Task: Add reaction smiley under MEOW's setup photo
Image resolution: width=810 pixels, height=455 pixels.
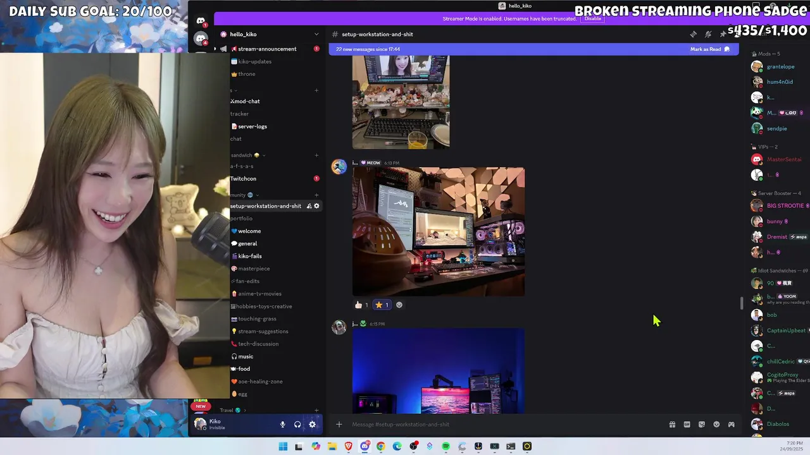Action: tap(399, 305)
